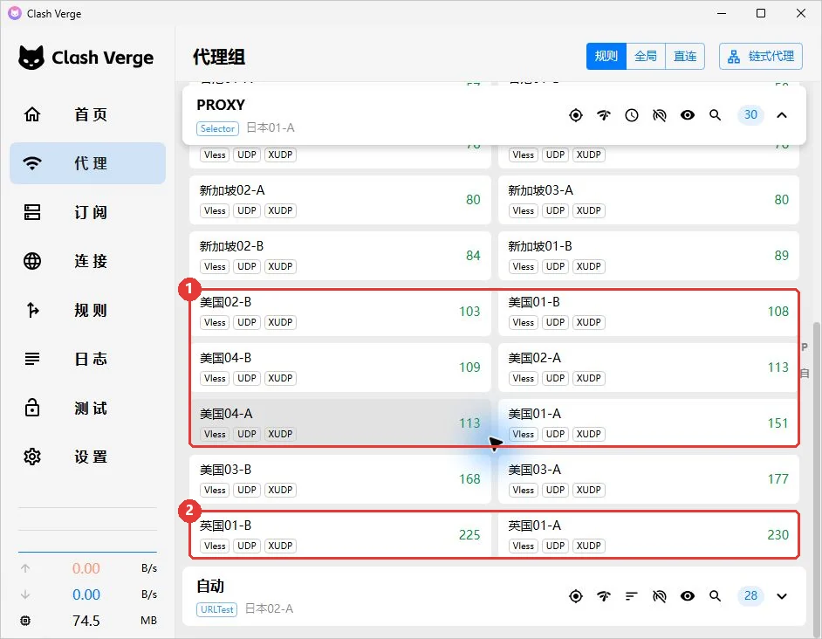This screenshot has width=822, height=639.
Task: Click the upload speed 0.00 value
Action: coord(86,568)
